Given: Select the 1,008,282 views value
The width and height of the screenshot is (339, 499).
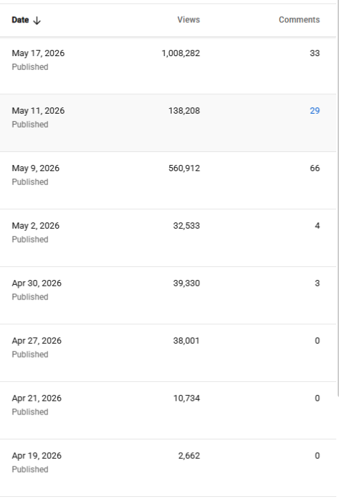Looking at the screenshot, I should click(x=181, y=53).
